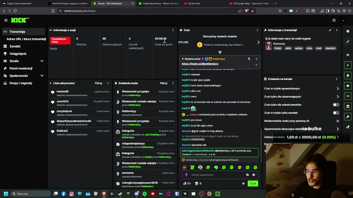Open three-dot menu of Lista aktywności panel

pos(108,83)
